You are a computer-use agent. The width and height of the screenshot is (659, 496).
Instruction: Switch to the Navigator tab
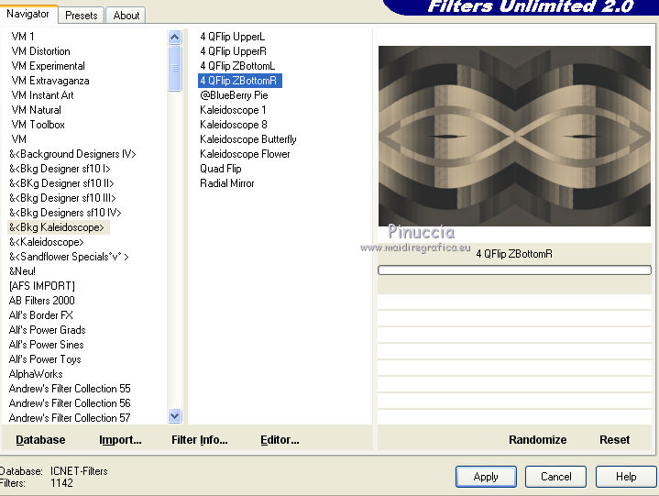tap(27, 15)
